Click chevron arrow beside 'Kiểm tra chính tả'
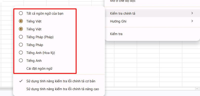Viewport: 200px width, 96px height. click(192, 13)
